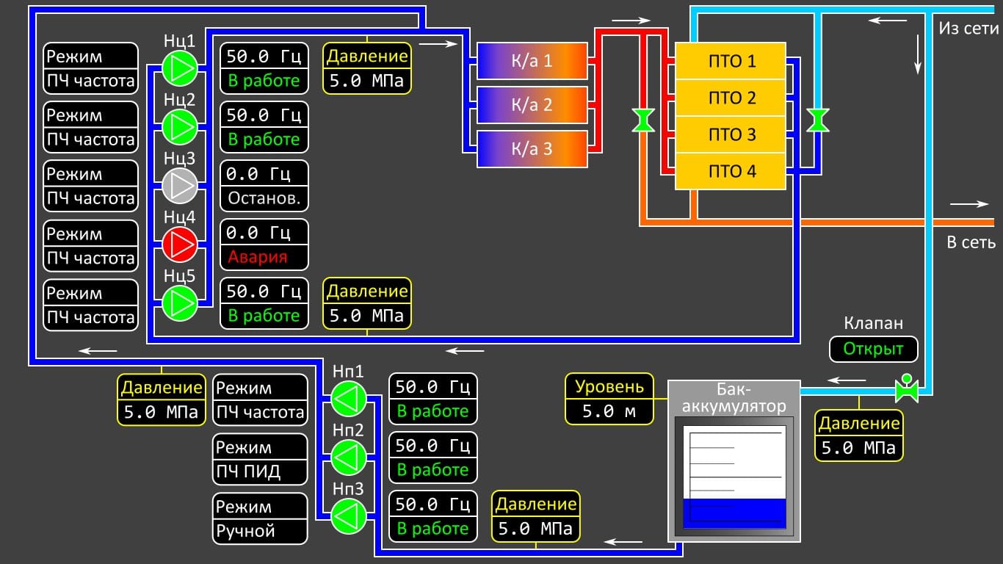
Task: Click Нп2 frequency field showing 50.0 Гц
Action: point(432,446)
